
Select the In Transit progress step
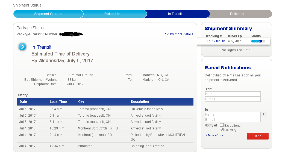[x=175, y=14]
